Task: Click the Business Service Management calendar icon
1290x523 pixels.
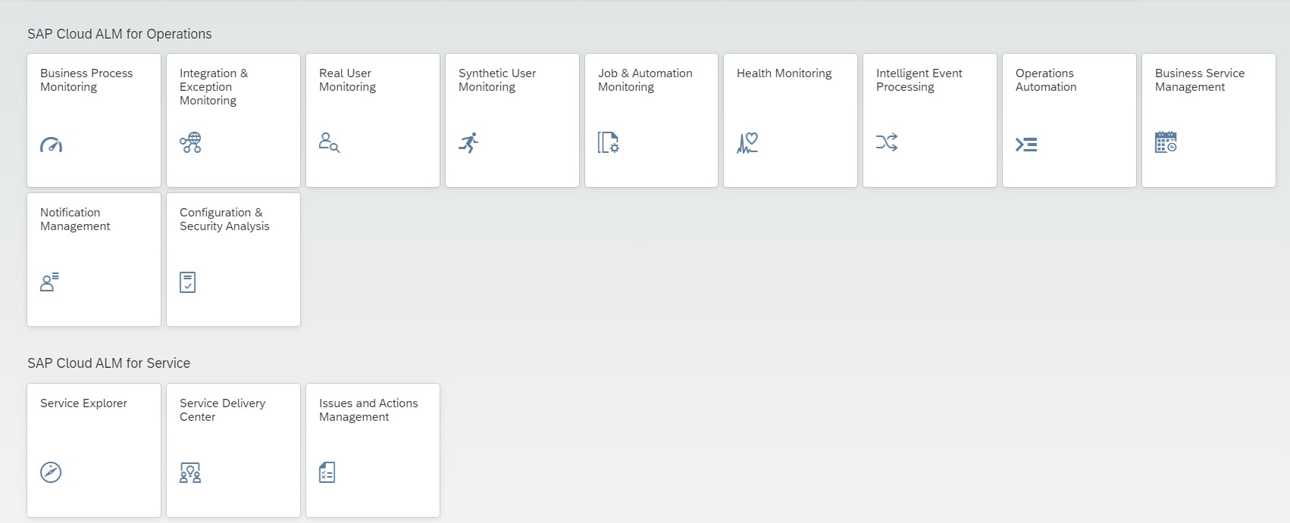Action: tap(1166, 142)
